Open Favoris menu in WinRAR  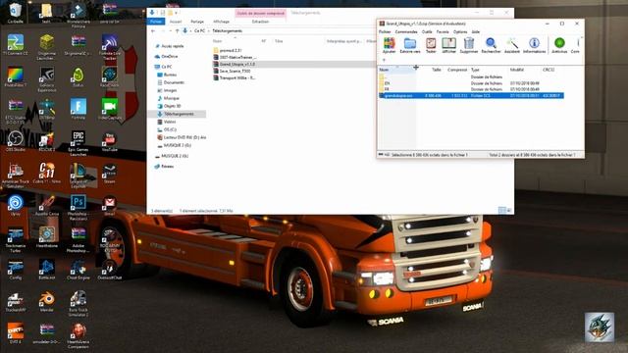(x=443, y=31)
